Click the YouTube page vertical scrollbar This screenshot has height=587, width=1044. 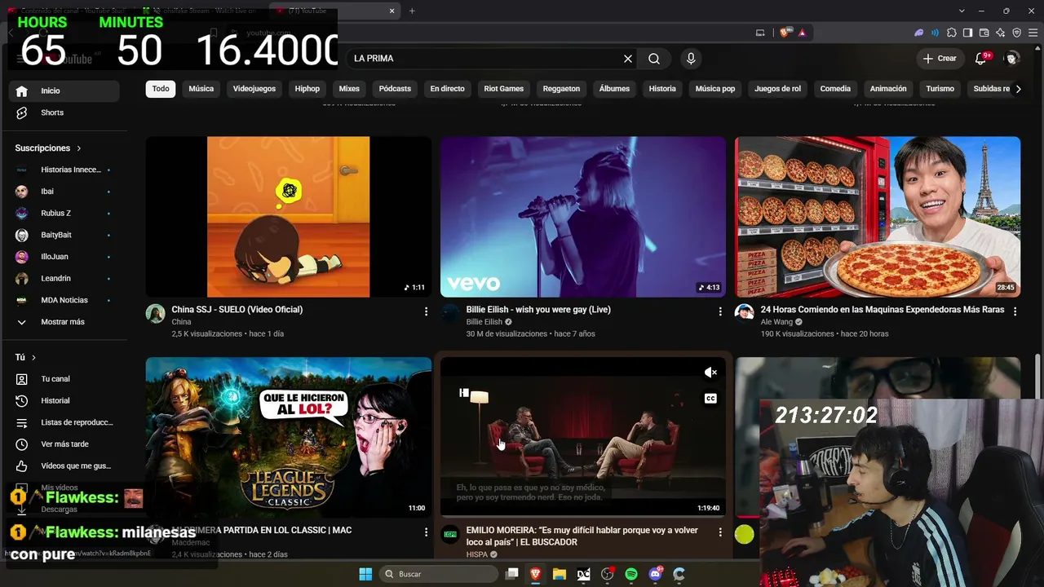point(1037,377)
